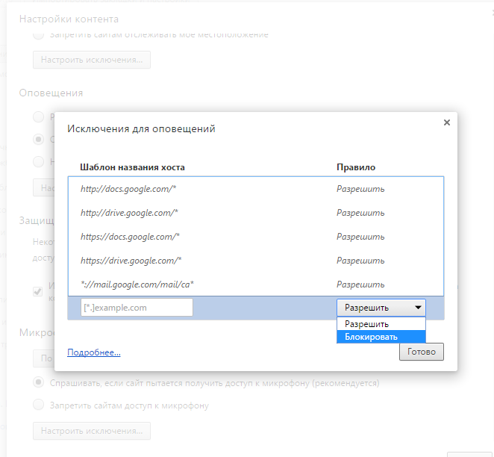Select radio Запретить сайтам доступ к микрофону
Screen dimensions: 494x457
click(38, 405)
